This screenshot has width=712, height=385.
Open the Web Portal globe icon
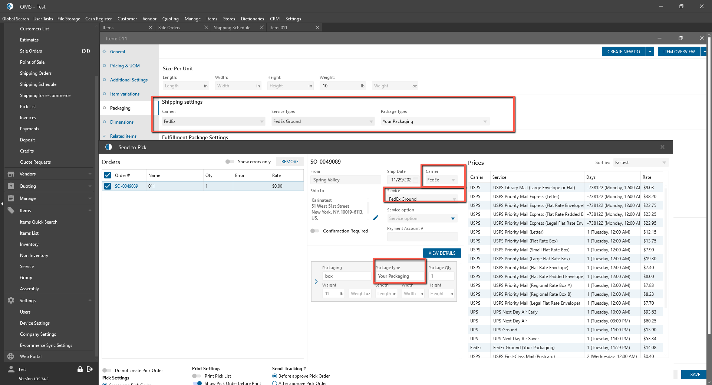click(11, 356)
